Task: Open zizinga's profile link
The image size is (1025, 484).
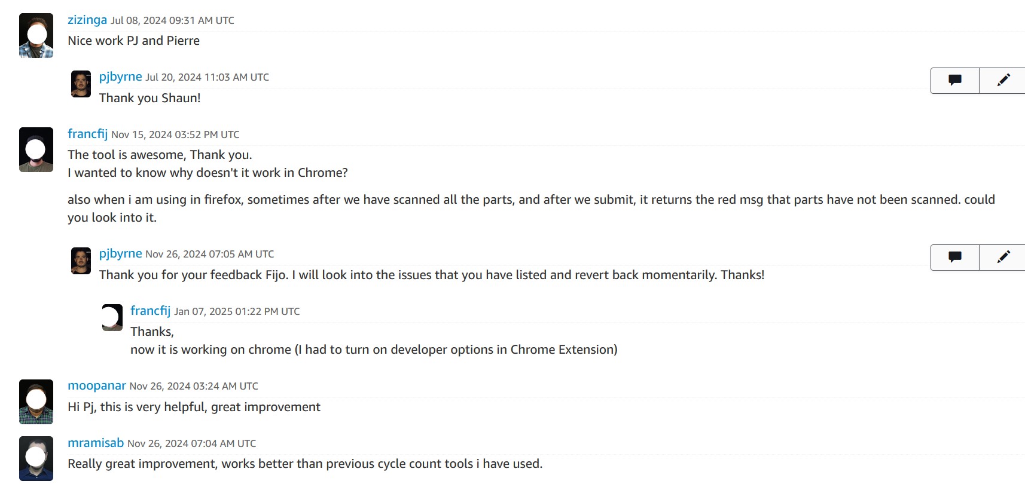Action: tap(87, 20)
